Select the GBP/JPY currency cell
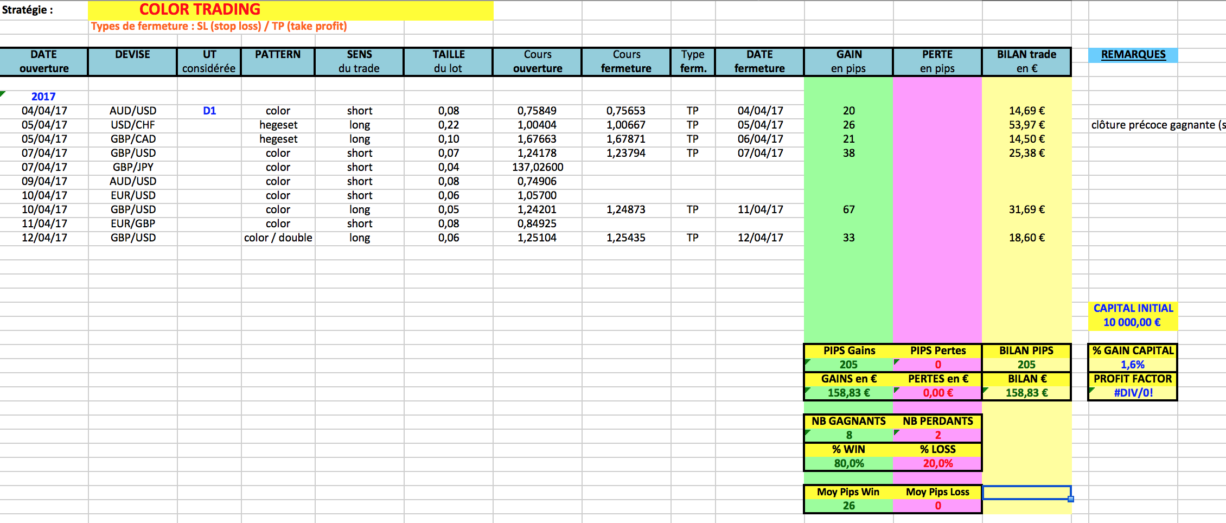 click(133, 167)
